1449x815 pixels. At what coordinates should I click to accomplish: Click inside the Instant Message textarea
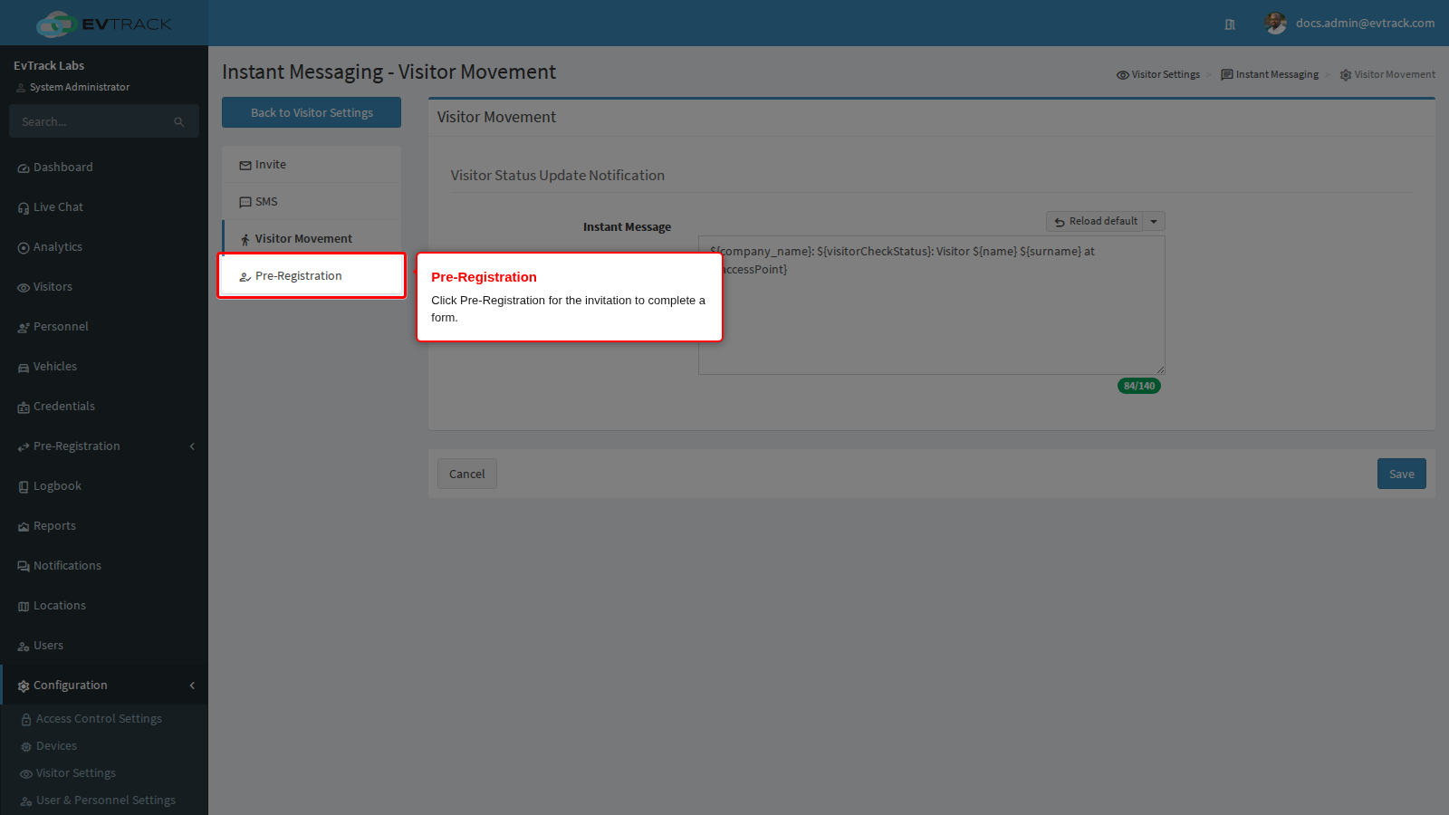932,305
